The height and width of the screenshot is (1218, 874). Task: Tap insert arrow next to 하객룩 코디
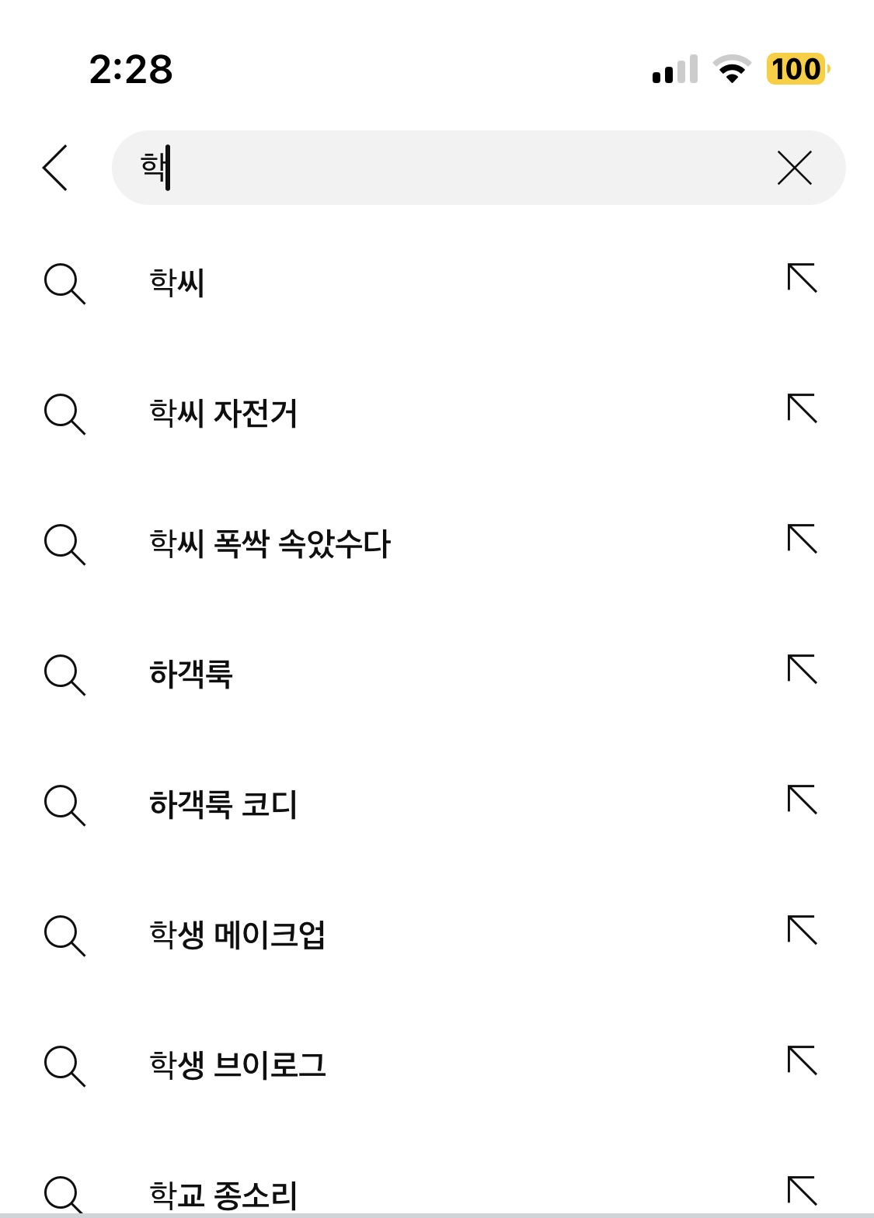click(803, 800)
